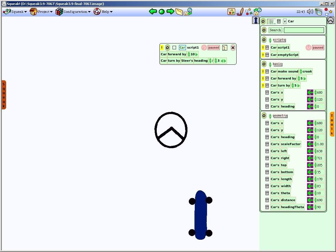The image size is (336, 252).
Task: Click the geometry category round button
Action: [264, 116]
